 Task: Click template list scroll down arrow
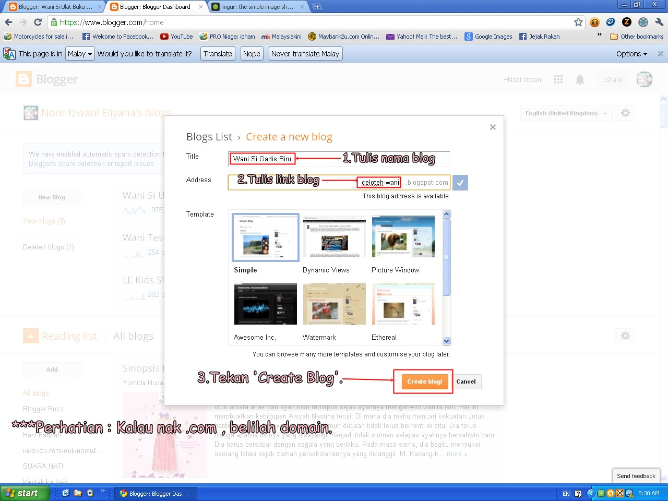(x=446, y=341)
